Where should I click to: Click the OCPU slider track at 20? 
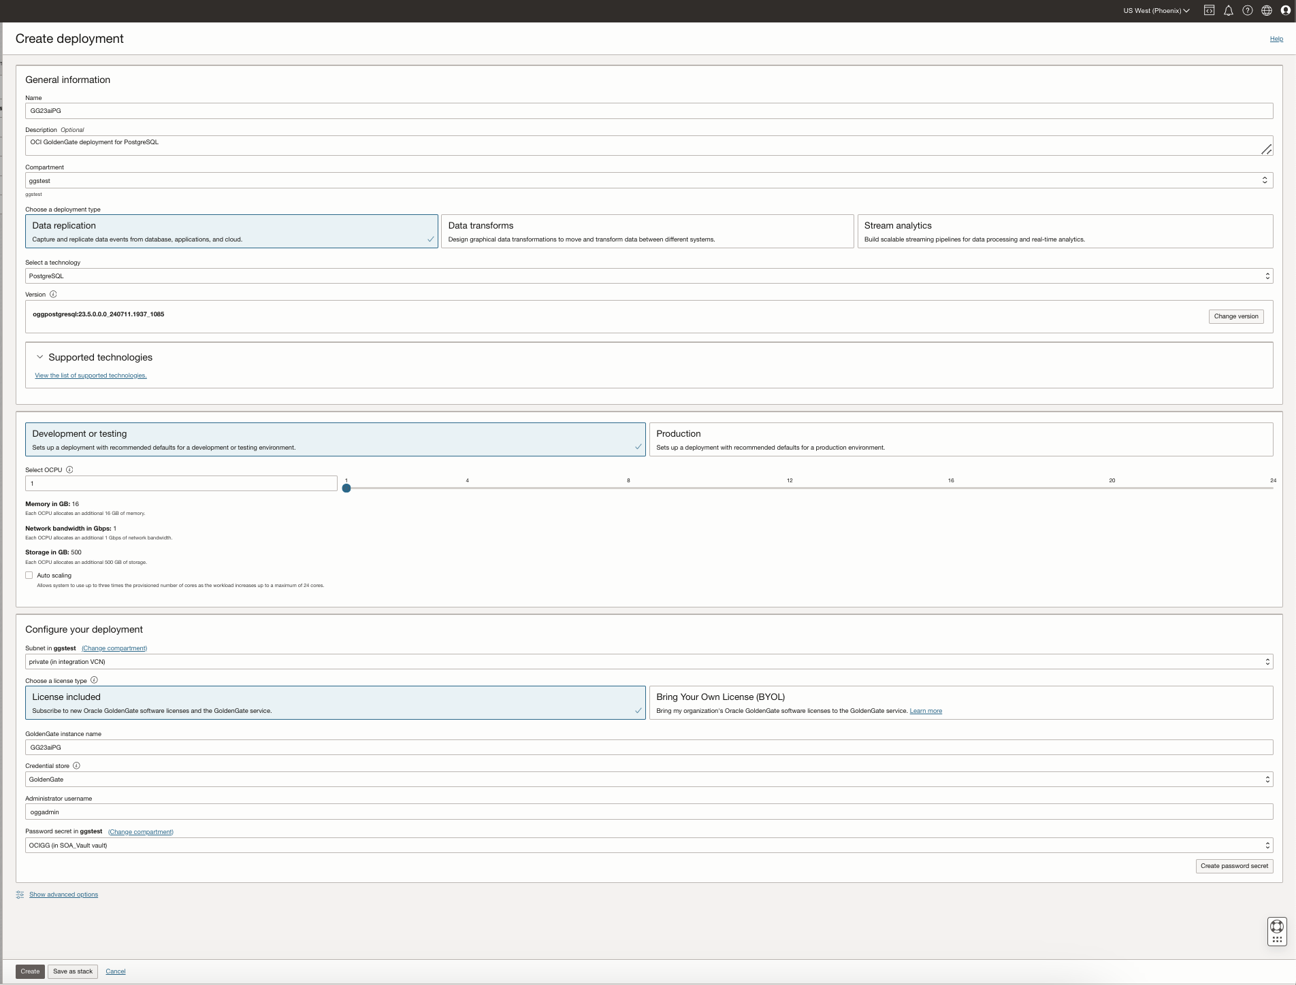point(1112,488)
